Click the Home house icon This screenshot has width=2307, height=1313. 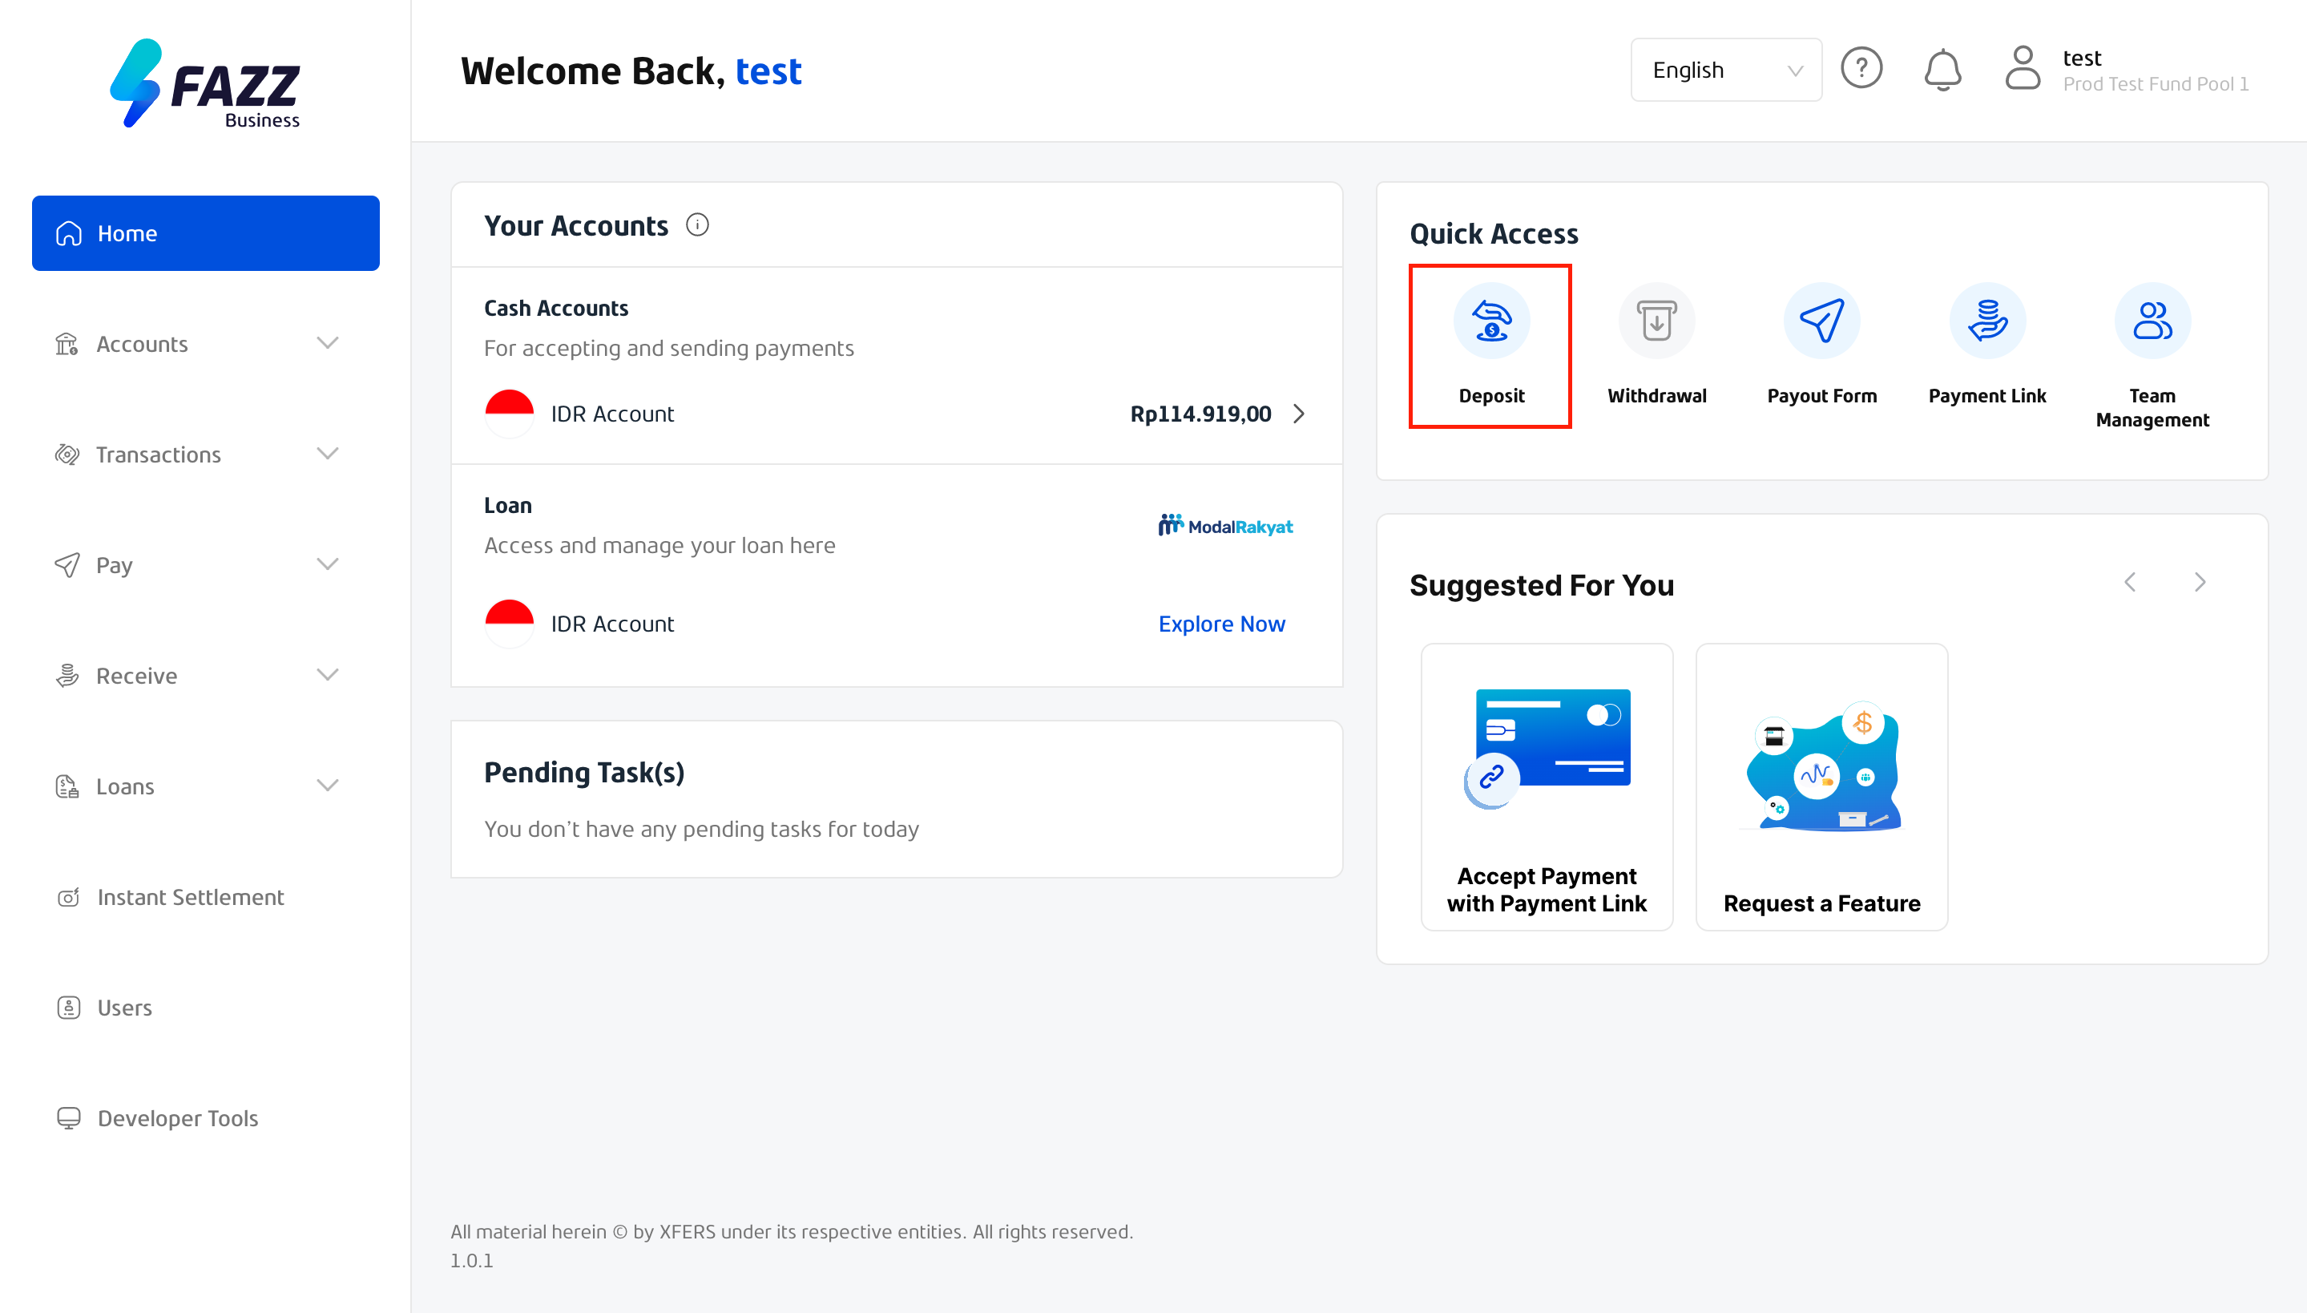click(69, 233)
